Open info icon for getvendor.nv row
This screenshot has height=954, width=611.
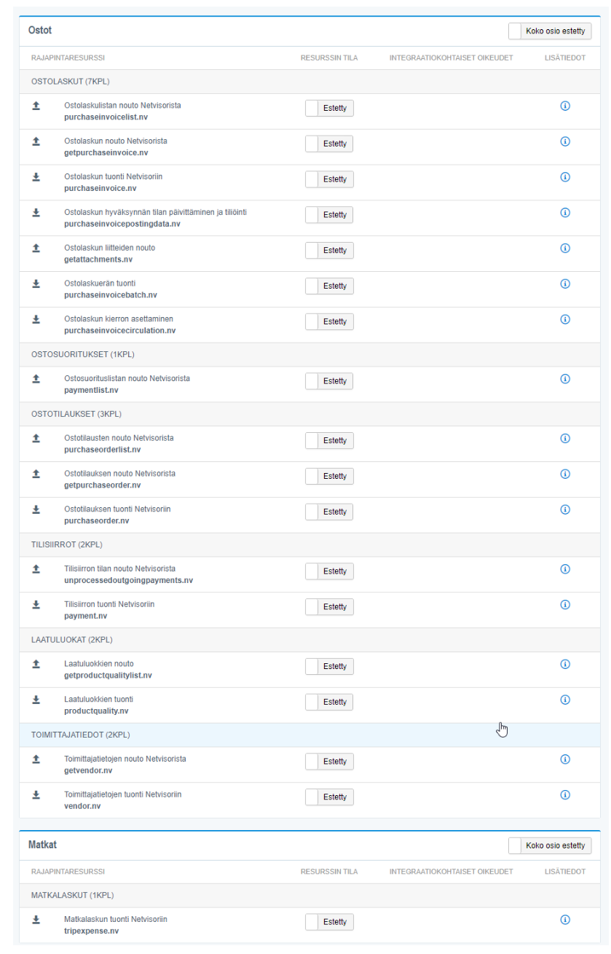coord(564,759)
